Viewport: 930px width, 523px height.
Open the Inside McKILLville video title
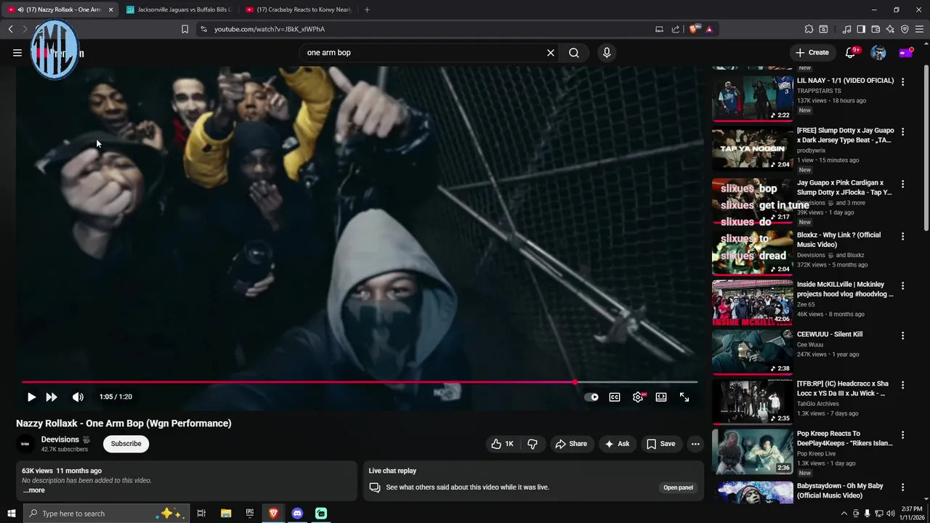pyautogui.click(x=845, y=289)
